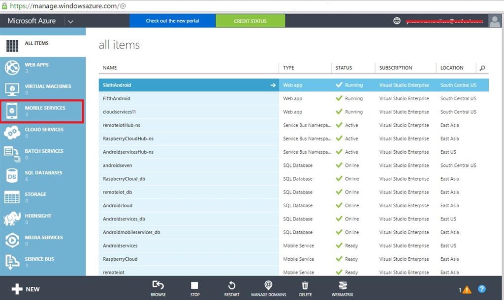Click Service Bus Namespace type of remoteiotHub-ns
This screenshot has width=504, height=300.
pyautogui.click(x=307, y=125)
